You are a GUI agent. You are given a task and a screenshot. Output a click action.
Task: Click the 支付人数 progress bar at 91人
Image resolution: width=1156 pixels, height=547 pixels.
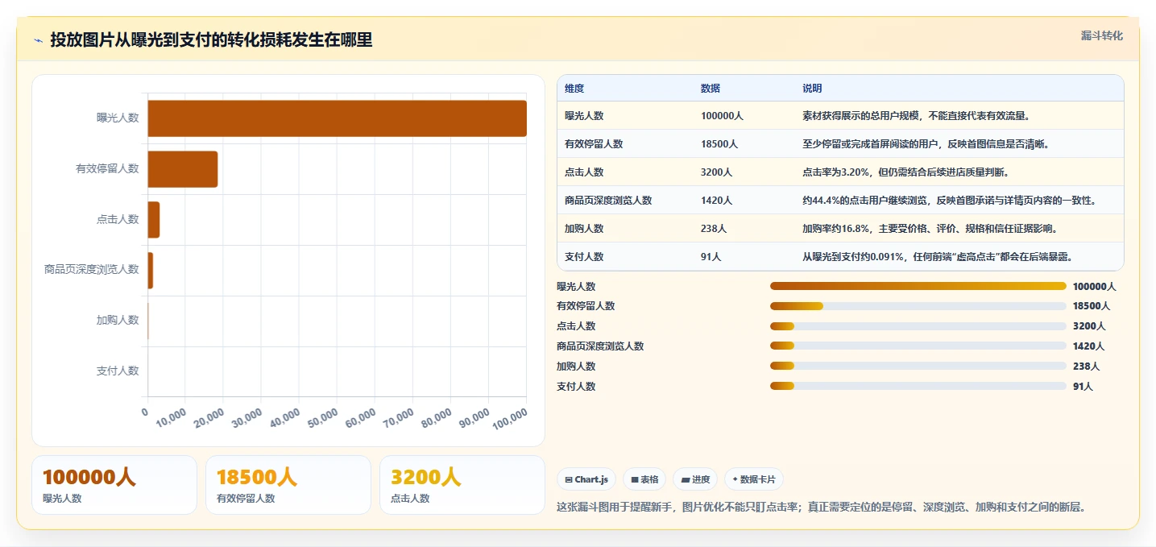(x=918, y=387)
